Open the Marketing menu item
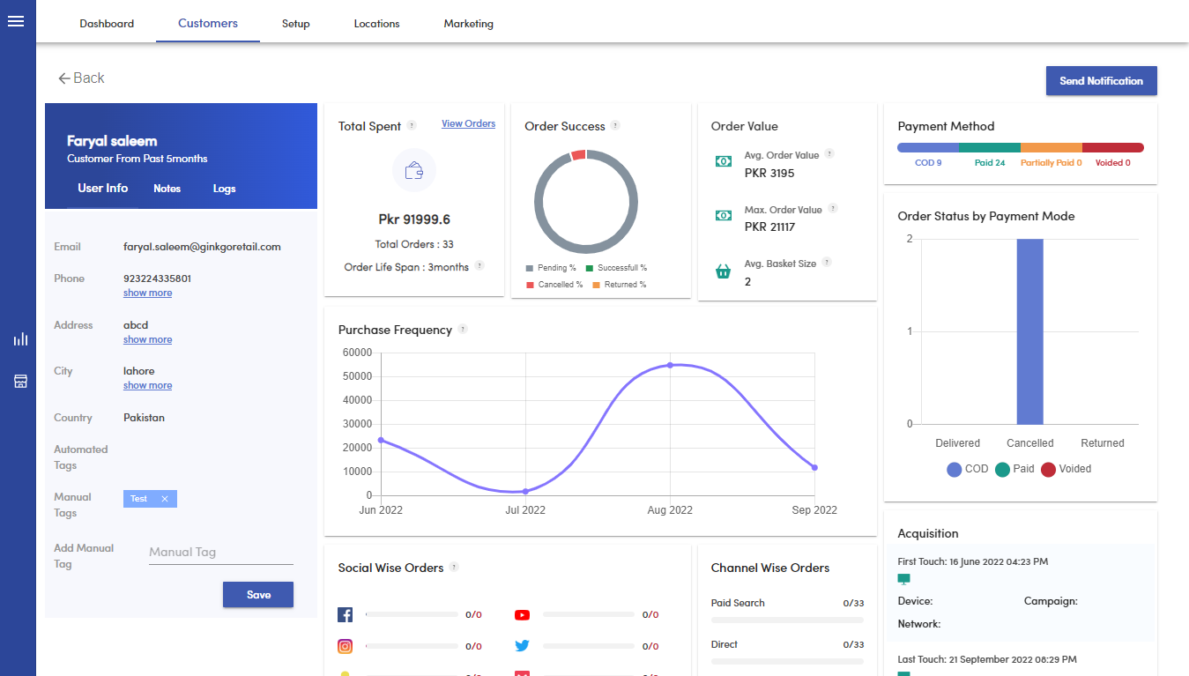Viewport: 1189px width, 676px height. coord(468,24)
